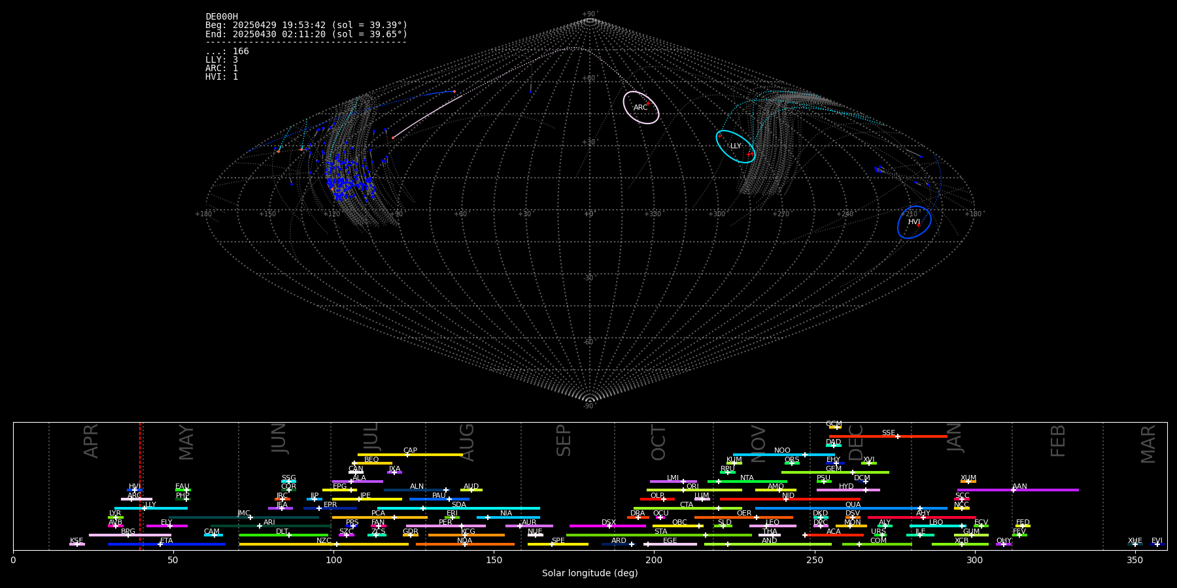Screen dimensions: 1177x588
Task: Click the DE000H station title text
Action: (x=222, y=17)
